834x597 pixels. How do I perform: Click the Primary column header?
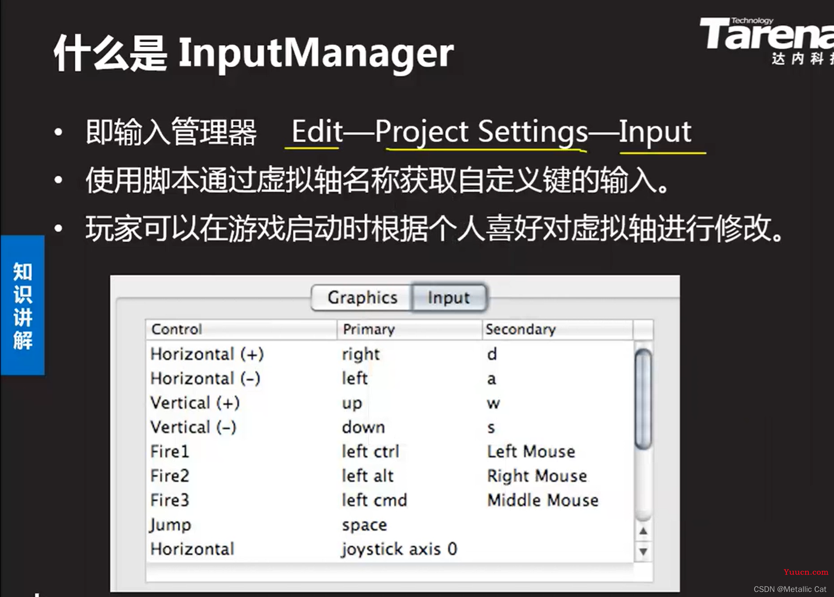coord(409,329)
